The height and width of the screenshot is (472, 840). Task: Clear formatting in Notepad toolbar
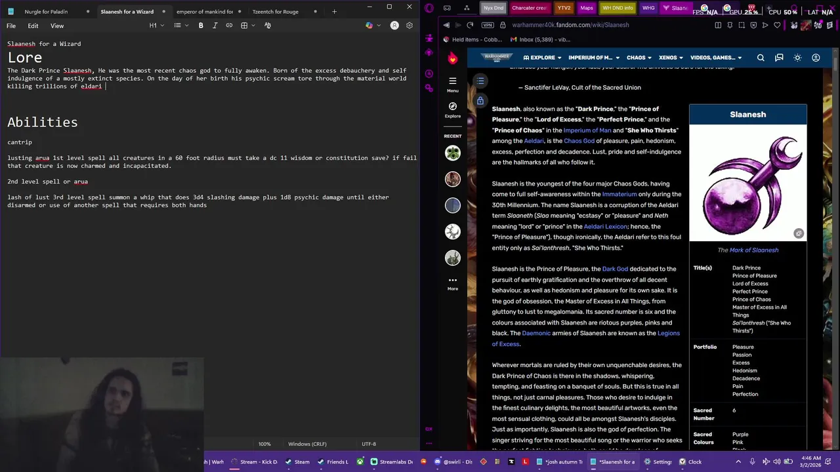(268, 26)
